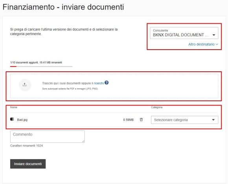
Task: Open the Consulente dropdown
Action: pos(184,33)
